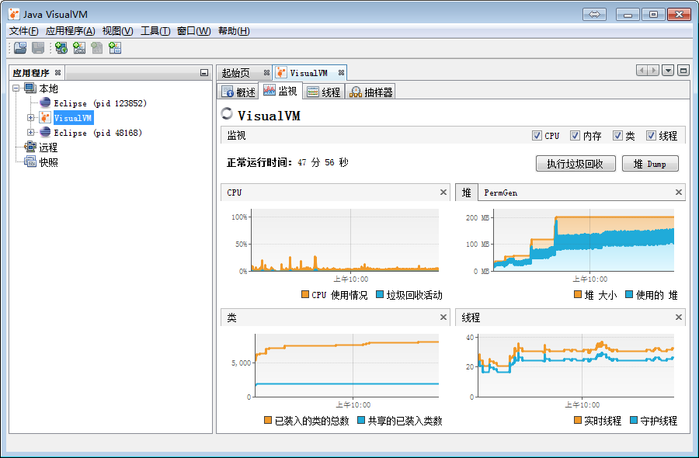This screenshot has width=699, height=458.
Task: Click the 使用的 堆 blue legend swatch
Action: coord(629,294)
